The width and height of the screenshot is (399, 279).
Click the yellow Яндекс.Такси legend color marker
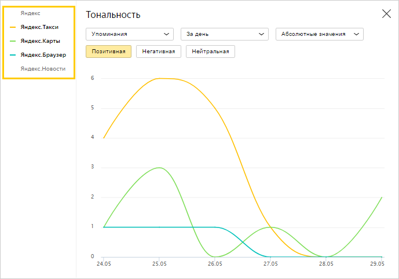[13, 27]
